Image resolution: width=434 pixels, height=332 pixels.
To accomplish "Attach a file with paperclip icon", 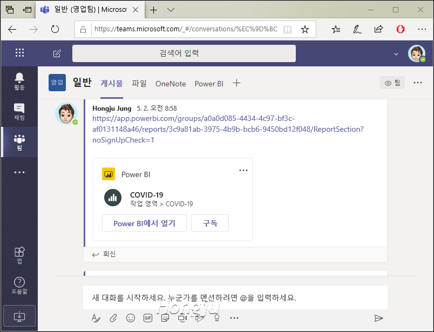I will pyautogui.click(x=113, y=318).
